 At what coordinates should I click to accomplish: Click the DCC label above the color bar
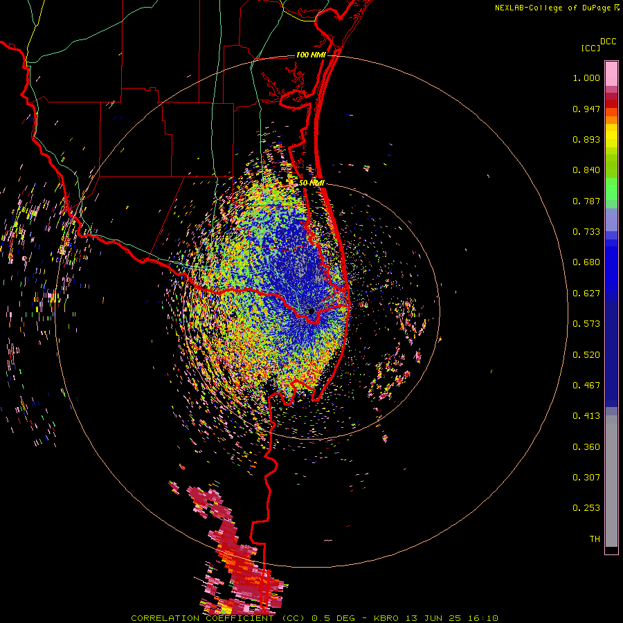click(608, 42)
